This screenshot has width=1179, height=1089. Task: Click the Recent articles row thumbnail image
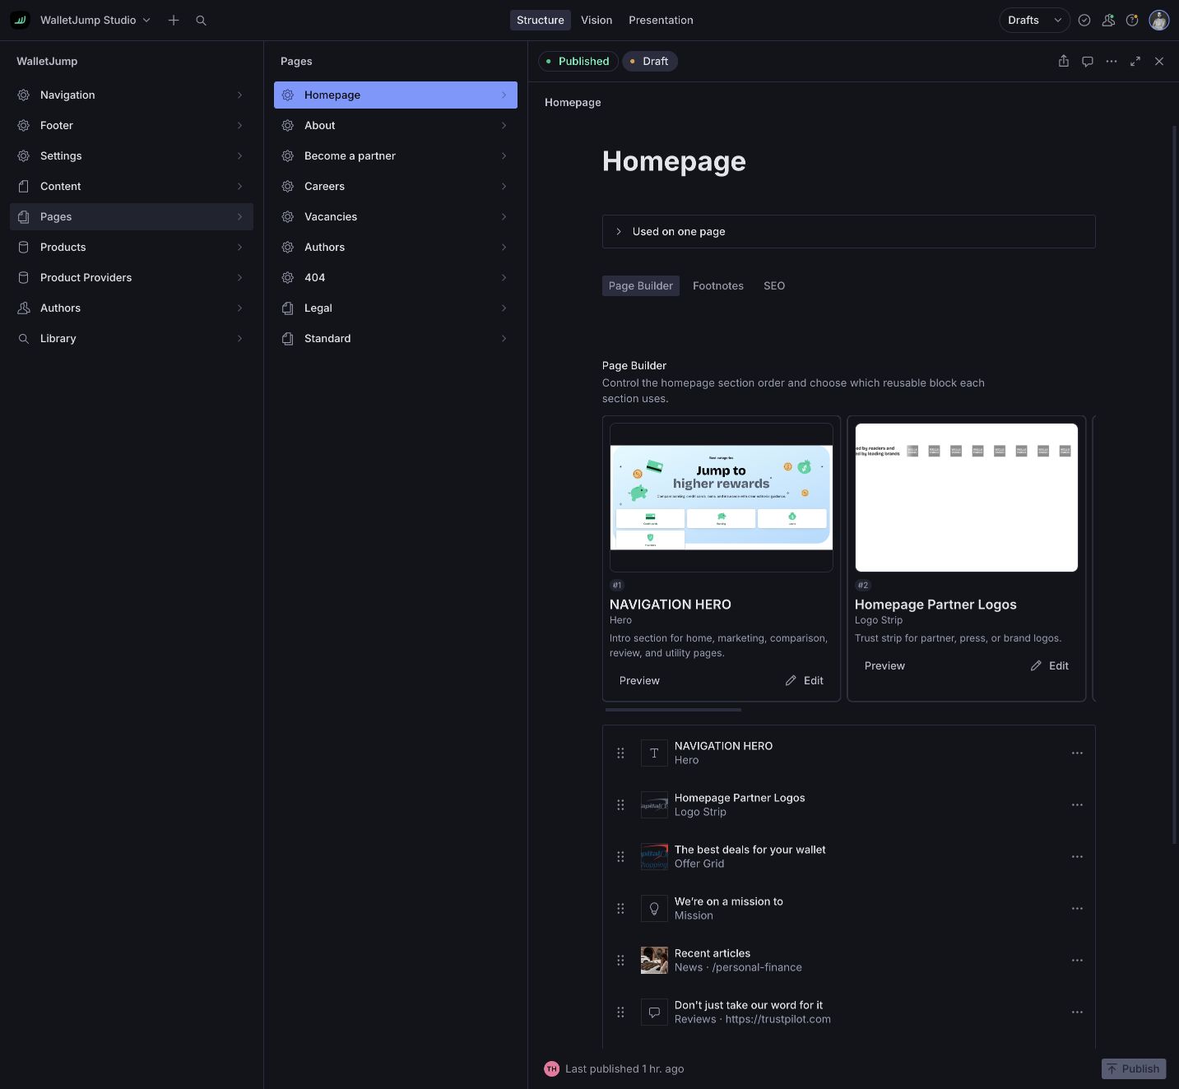tap(654, 960)
